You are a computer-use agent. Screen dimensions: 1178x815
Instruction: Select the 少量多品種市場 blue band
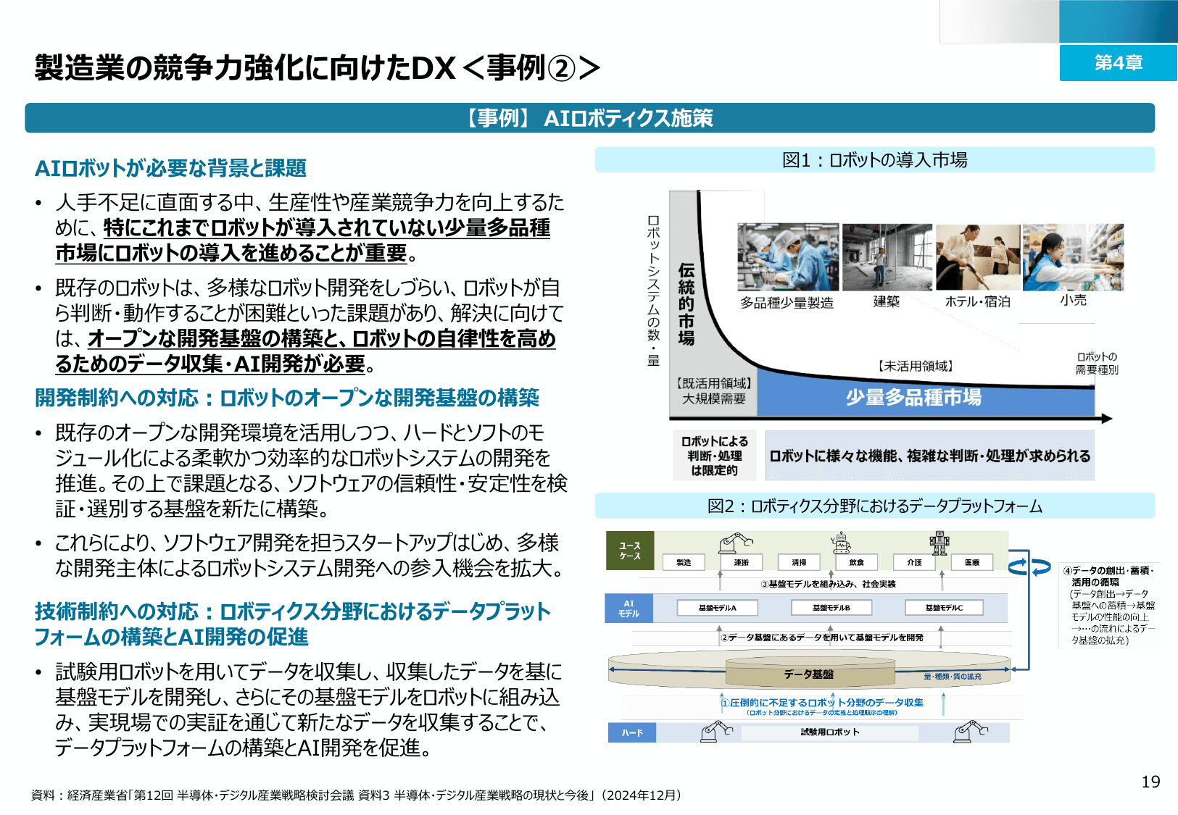point(913,398)
